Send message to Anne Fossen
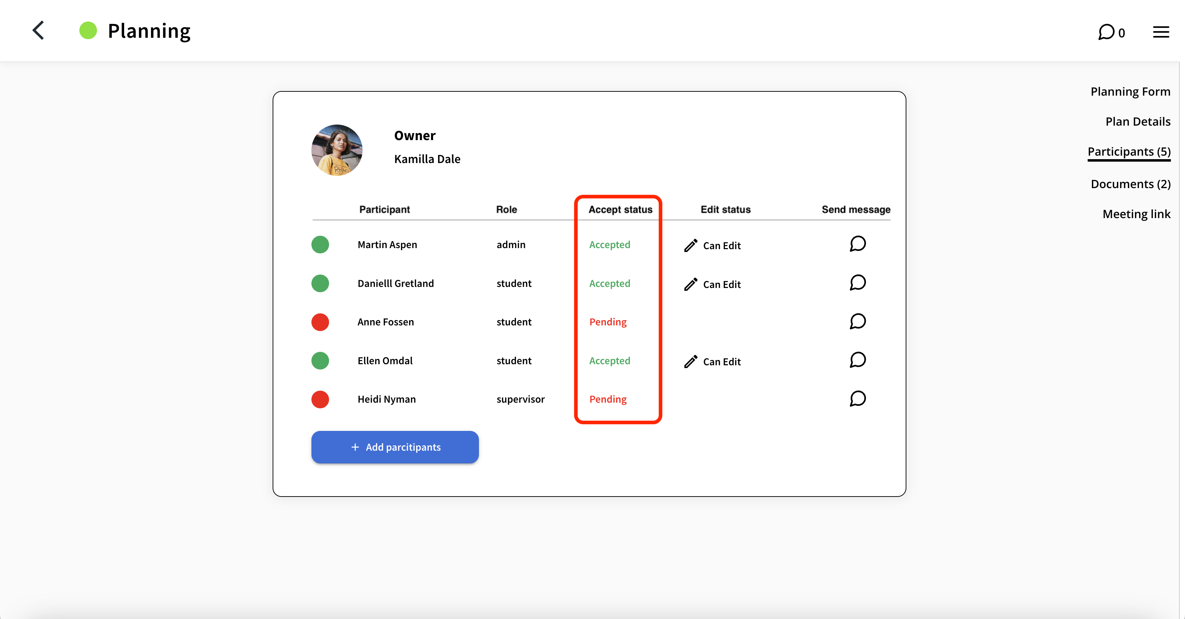The width and height of the screenshot is (1185, 619). (x=857, y=321)
